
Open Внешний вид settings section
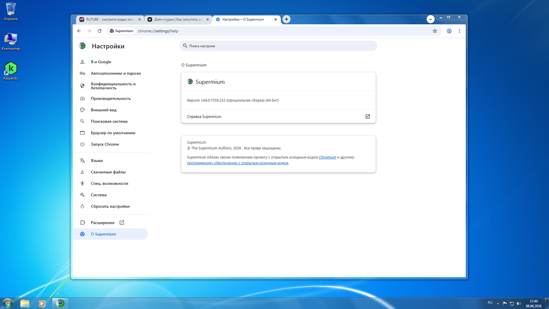[111, 110]
